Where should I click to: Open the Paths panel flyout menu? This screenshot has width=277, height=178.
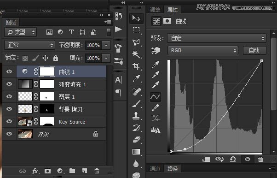(x=272, y=168)
